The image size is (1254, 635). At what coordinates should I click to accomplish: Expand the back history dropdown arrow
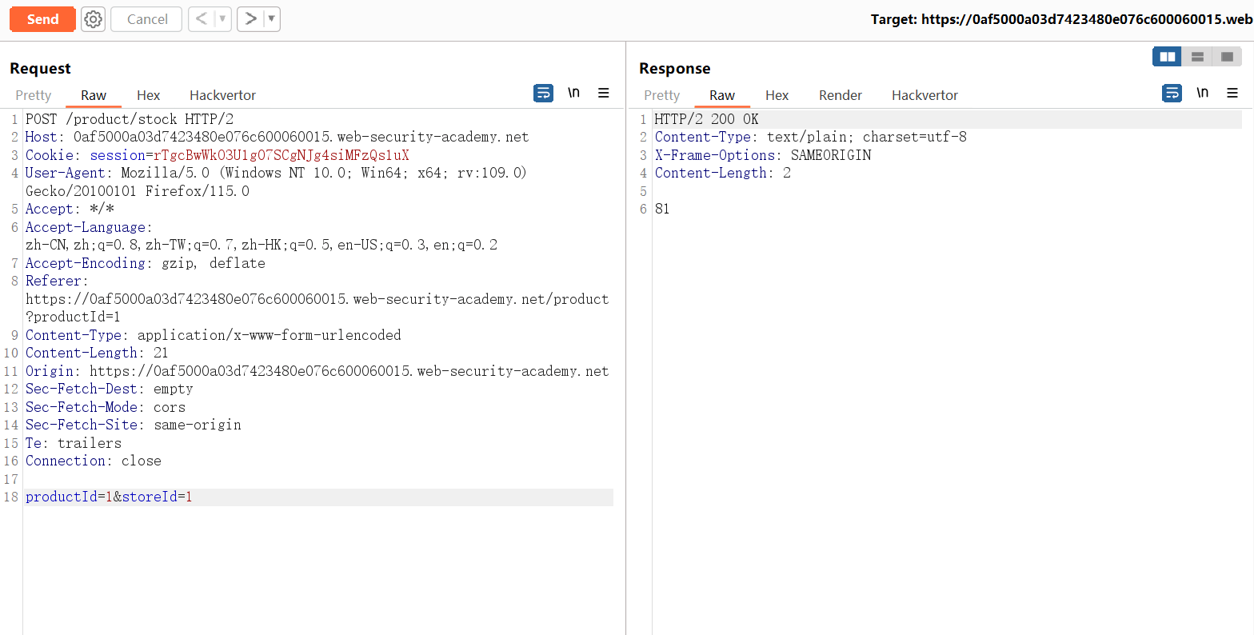pyautogui.click(x=222, y=19)
